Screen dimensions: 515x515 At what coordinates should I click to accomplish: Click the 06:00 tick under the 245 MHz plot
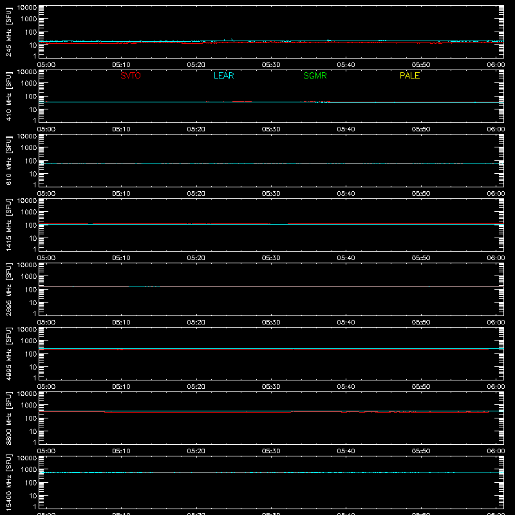[496, 65]
